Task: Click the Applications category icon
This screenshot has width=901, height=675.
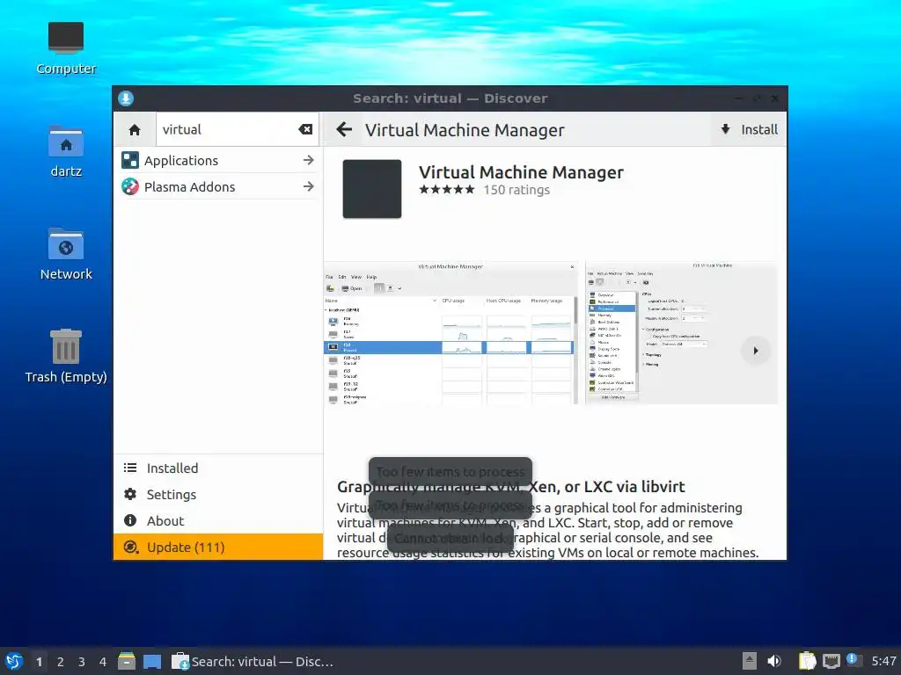Action: tap(130, 160)
